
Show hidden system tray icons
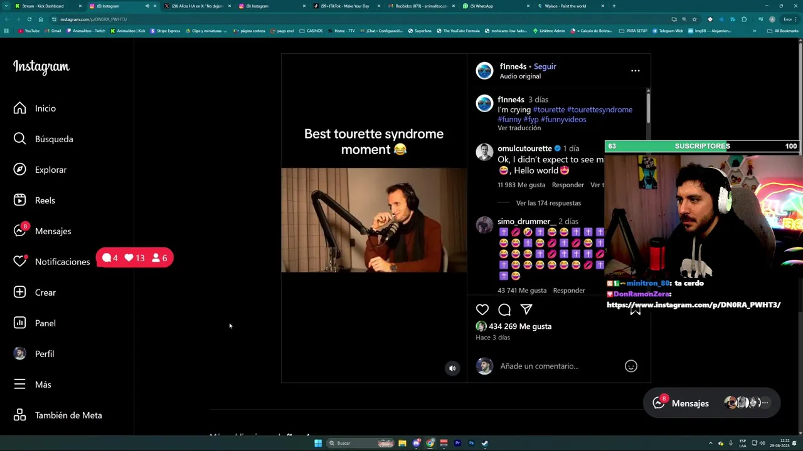[711, 443]
